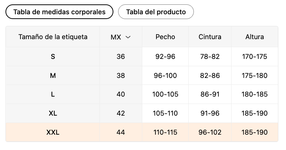Click MX size 40 cell
This screenshot has height=150, width=286.
(x=121, y=94)
